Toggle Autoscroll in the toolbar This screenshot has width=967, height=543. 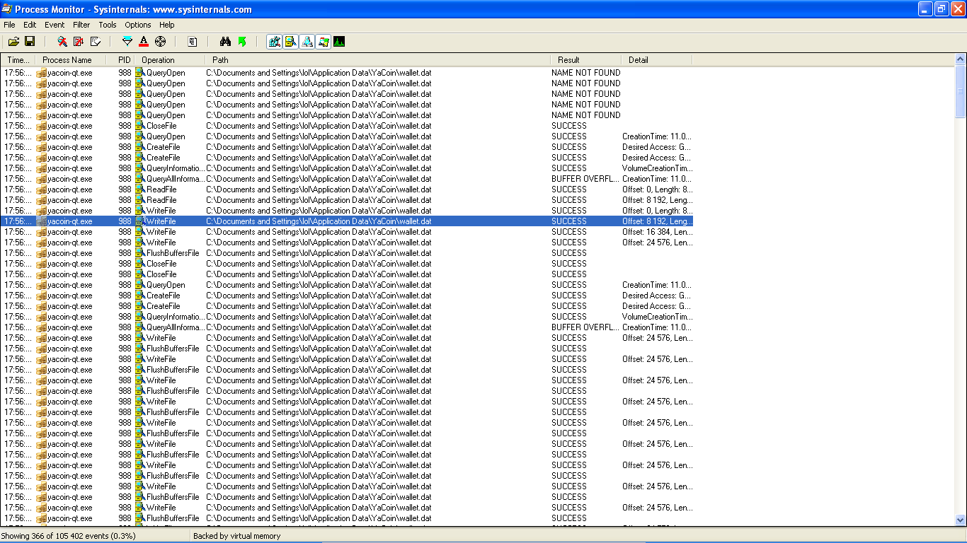click(x=79, y=42)
